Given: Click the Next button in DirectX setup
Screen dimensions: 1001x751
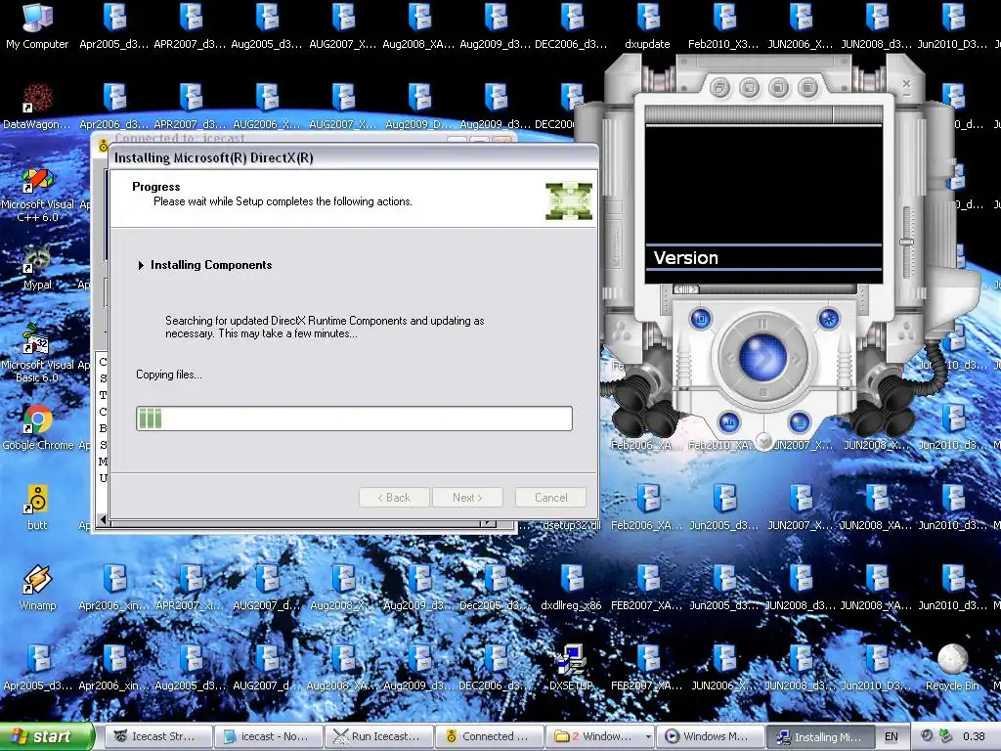Looking at the screenshot, I should pyautogui.click(x=467, y=498).
